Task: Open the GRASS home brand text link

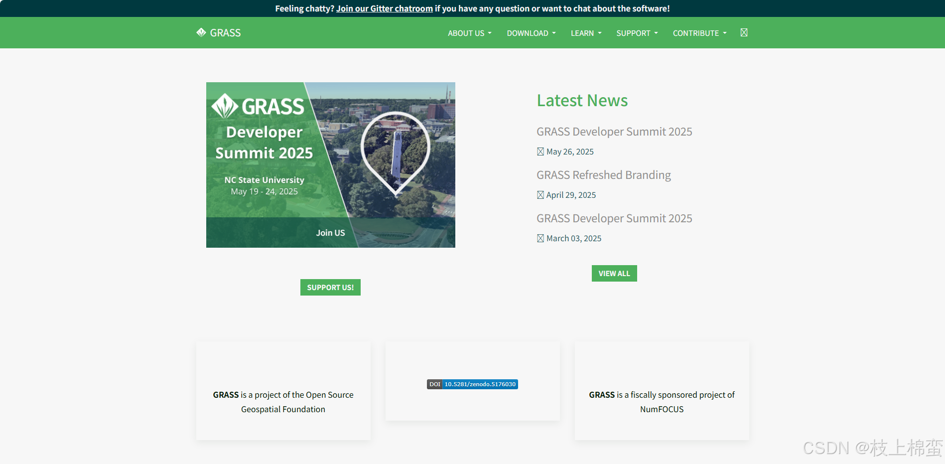Action: pos(225,33)
